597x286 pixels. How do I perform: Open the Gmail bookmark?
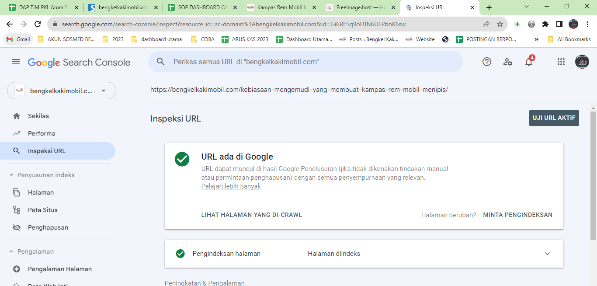tap(18, 39)
